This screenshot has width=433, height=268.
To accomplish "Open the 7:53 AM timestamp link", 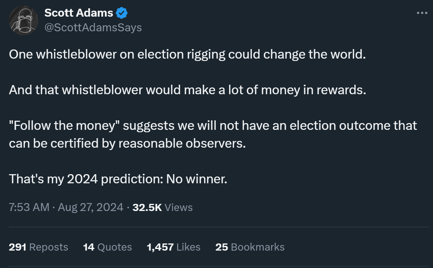I will click(29, 207).
